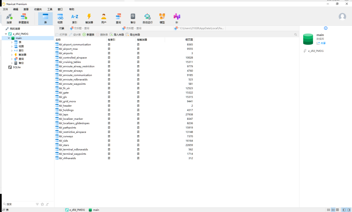Switch to the detail view mode icon
The width and height of the screenshot is (352, 212).
click(333, 210)
